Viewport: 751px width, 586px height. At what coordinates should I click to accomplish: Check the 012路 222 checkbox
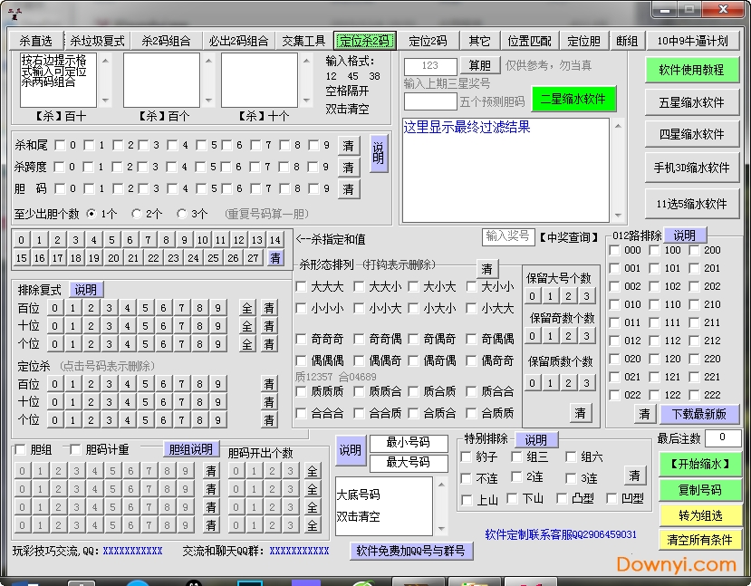pos(695,395)
